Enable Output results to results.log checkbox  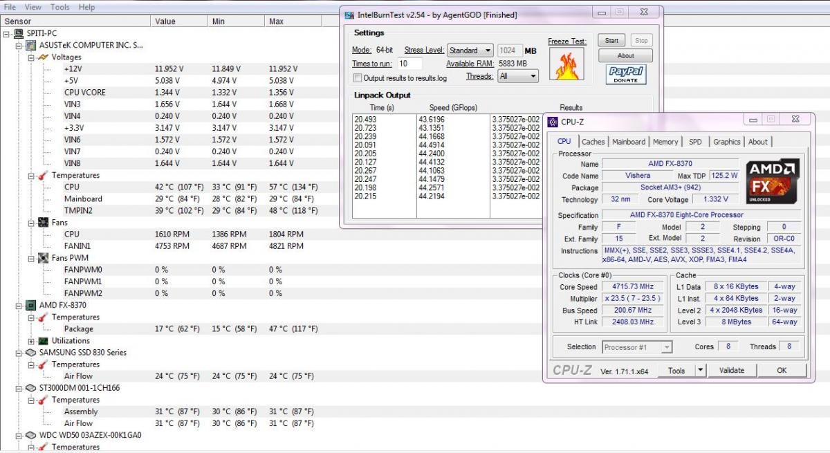(x=358, y=78)
